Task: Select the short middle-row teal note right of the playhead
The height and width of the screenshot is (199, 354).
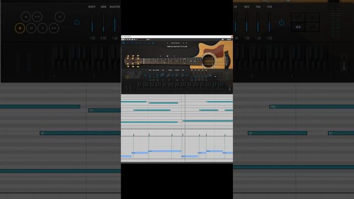Action: click(209, 110)
